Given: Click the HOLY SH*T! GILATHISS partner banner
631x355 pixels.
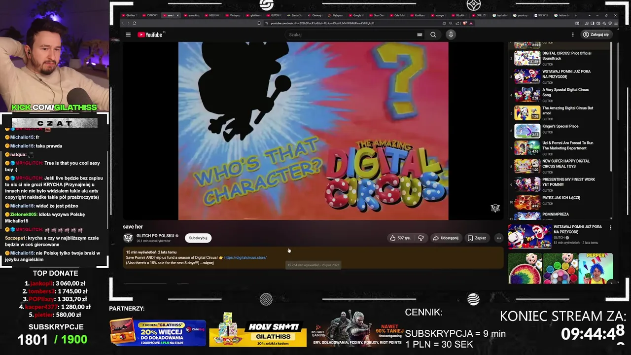Looking at the screenshot, I should 258,330.
